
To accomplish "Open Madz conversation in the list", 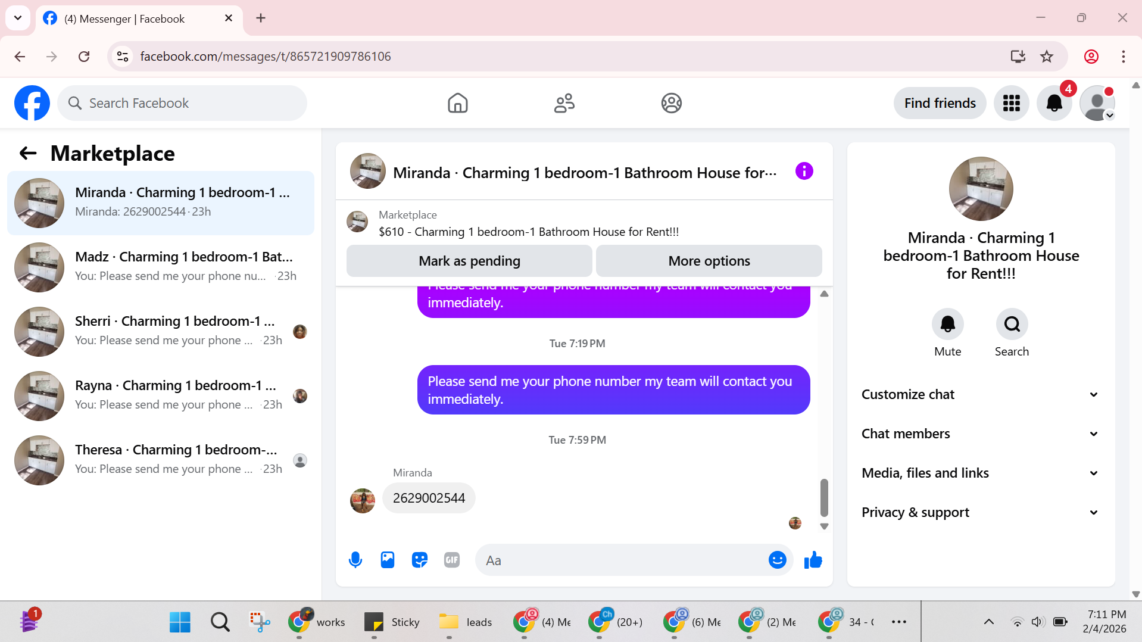I will (161, 267).
